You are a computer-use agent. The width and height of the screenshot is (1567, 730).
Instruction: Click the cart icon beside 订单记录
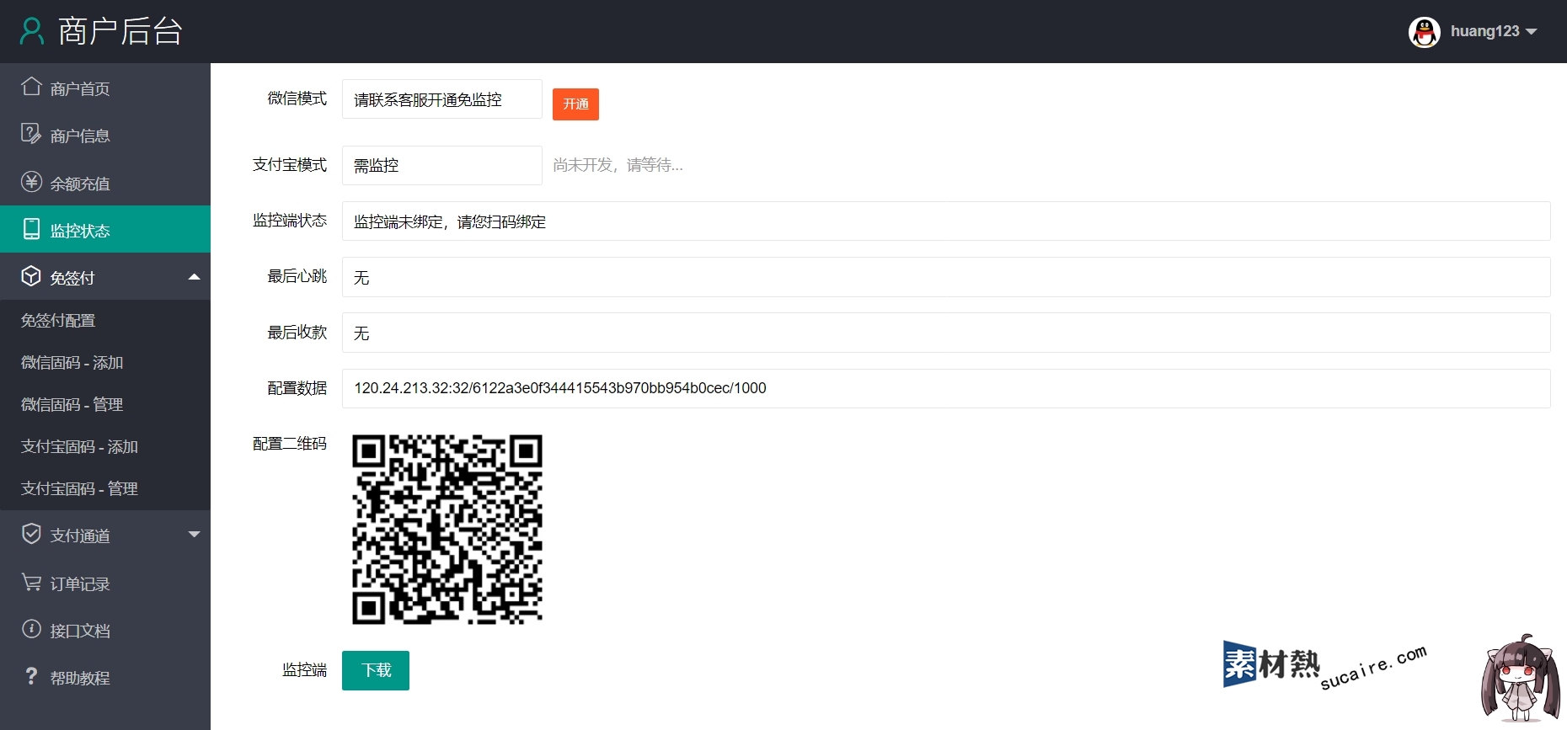31,582
